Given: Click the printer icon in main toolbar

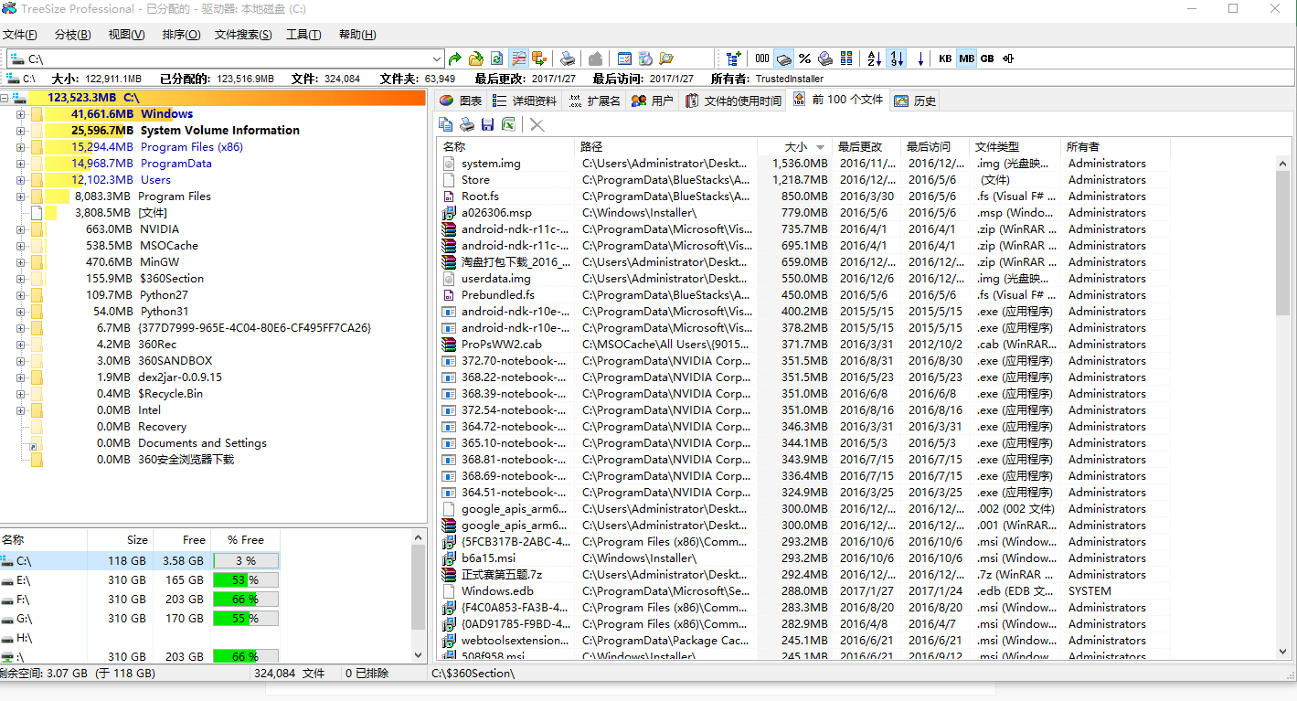Looking at the screenshot, I should [x=568, y=58].
